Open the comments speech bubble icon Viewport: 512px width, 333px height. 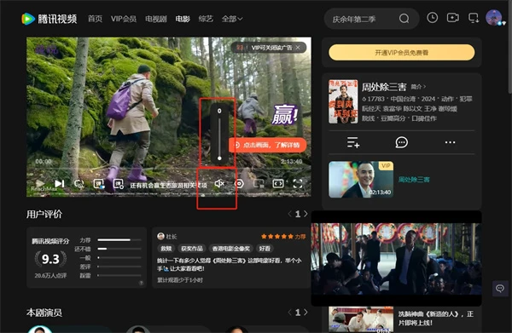pyautogui.click(x=401, y=142)
